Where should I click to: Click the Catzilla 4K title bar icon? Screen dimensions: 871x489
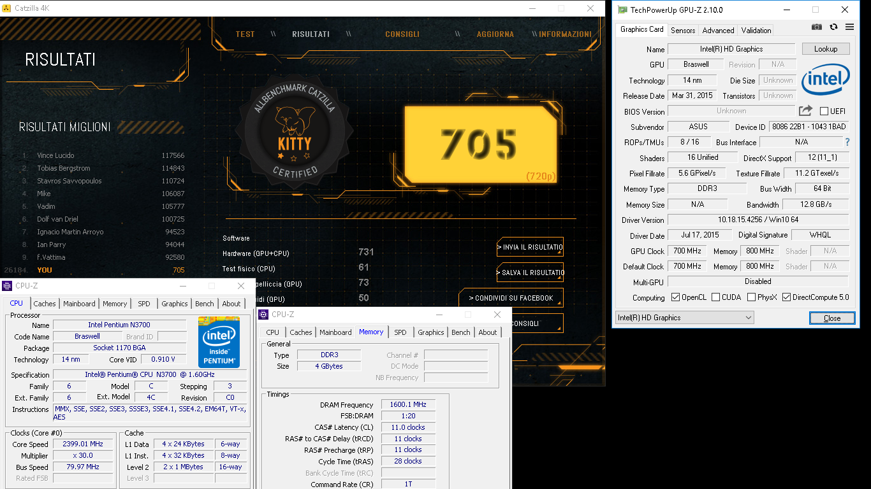[7, 8]
